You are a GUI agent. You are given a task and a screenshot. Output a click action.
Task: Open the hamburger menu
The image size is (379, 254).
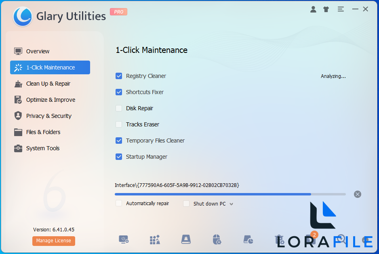point(341,9)
